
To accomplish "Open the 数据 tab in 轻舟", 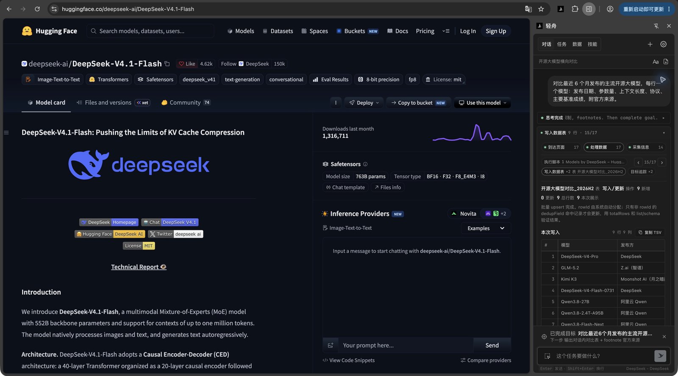I will point(577,44).
